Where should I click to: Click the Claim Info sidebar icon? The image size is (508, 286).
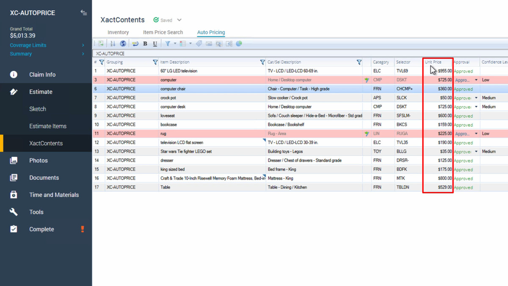14,75
